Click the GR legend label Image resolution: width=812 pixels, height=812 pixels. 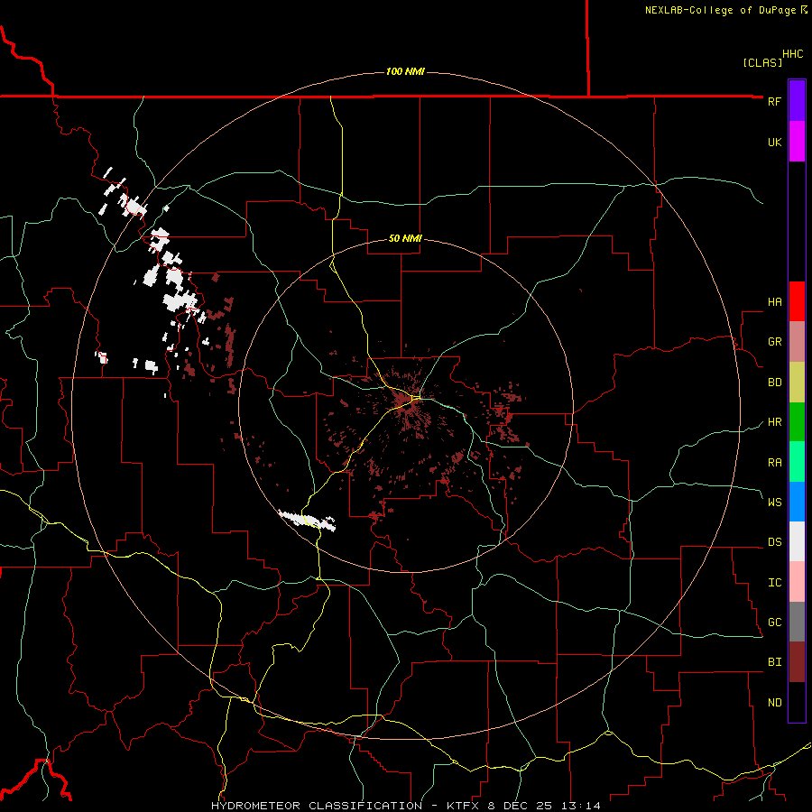click(774, 342)
